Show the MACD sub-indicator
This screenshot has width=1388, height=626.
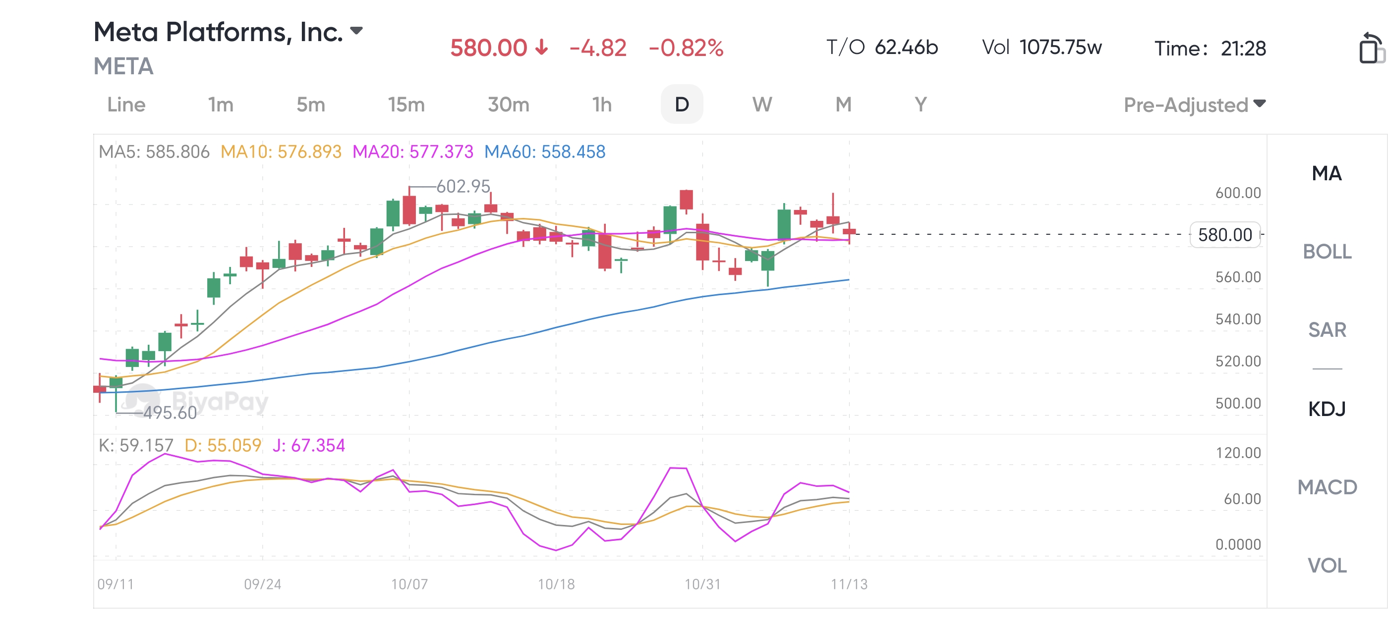pyautogui.click(x=1327, y=487)
